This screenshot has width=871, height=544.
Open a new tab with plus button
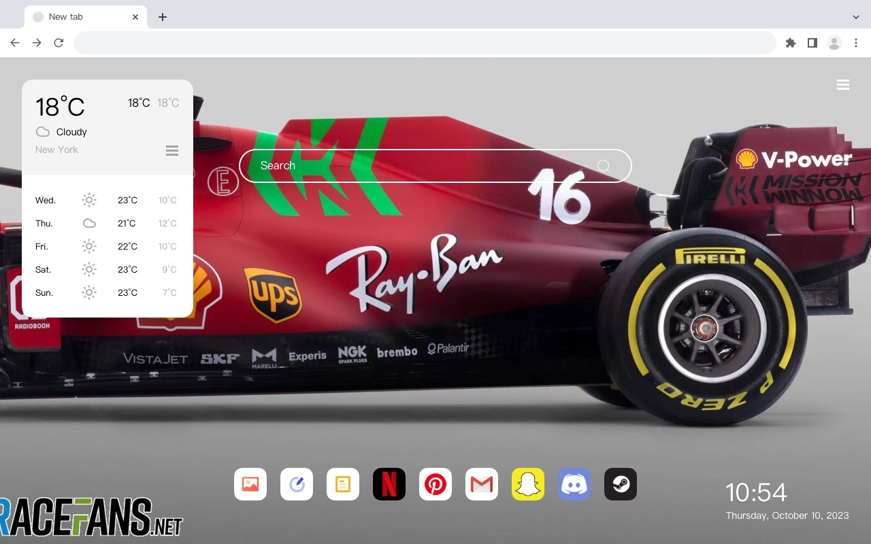pos(162,17)
